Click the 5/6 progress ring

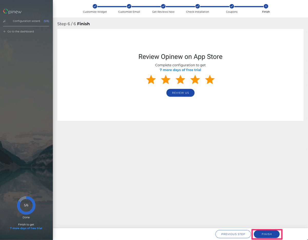pyautogui.click(x=26, y=206)
